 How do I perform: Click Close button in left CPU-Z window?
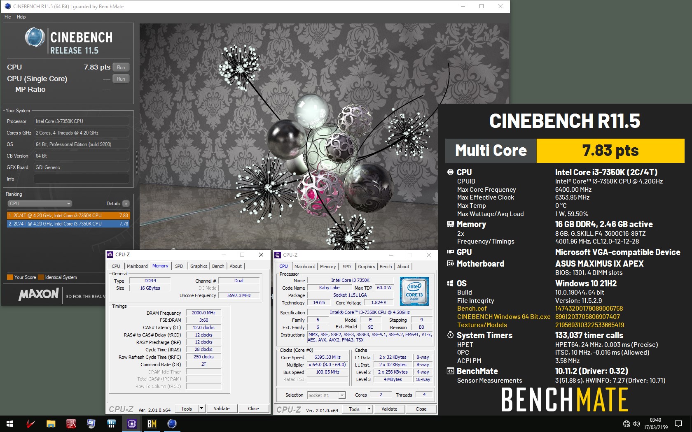click(253, 409)
